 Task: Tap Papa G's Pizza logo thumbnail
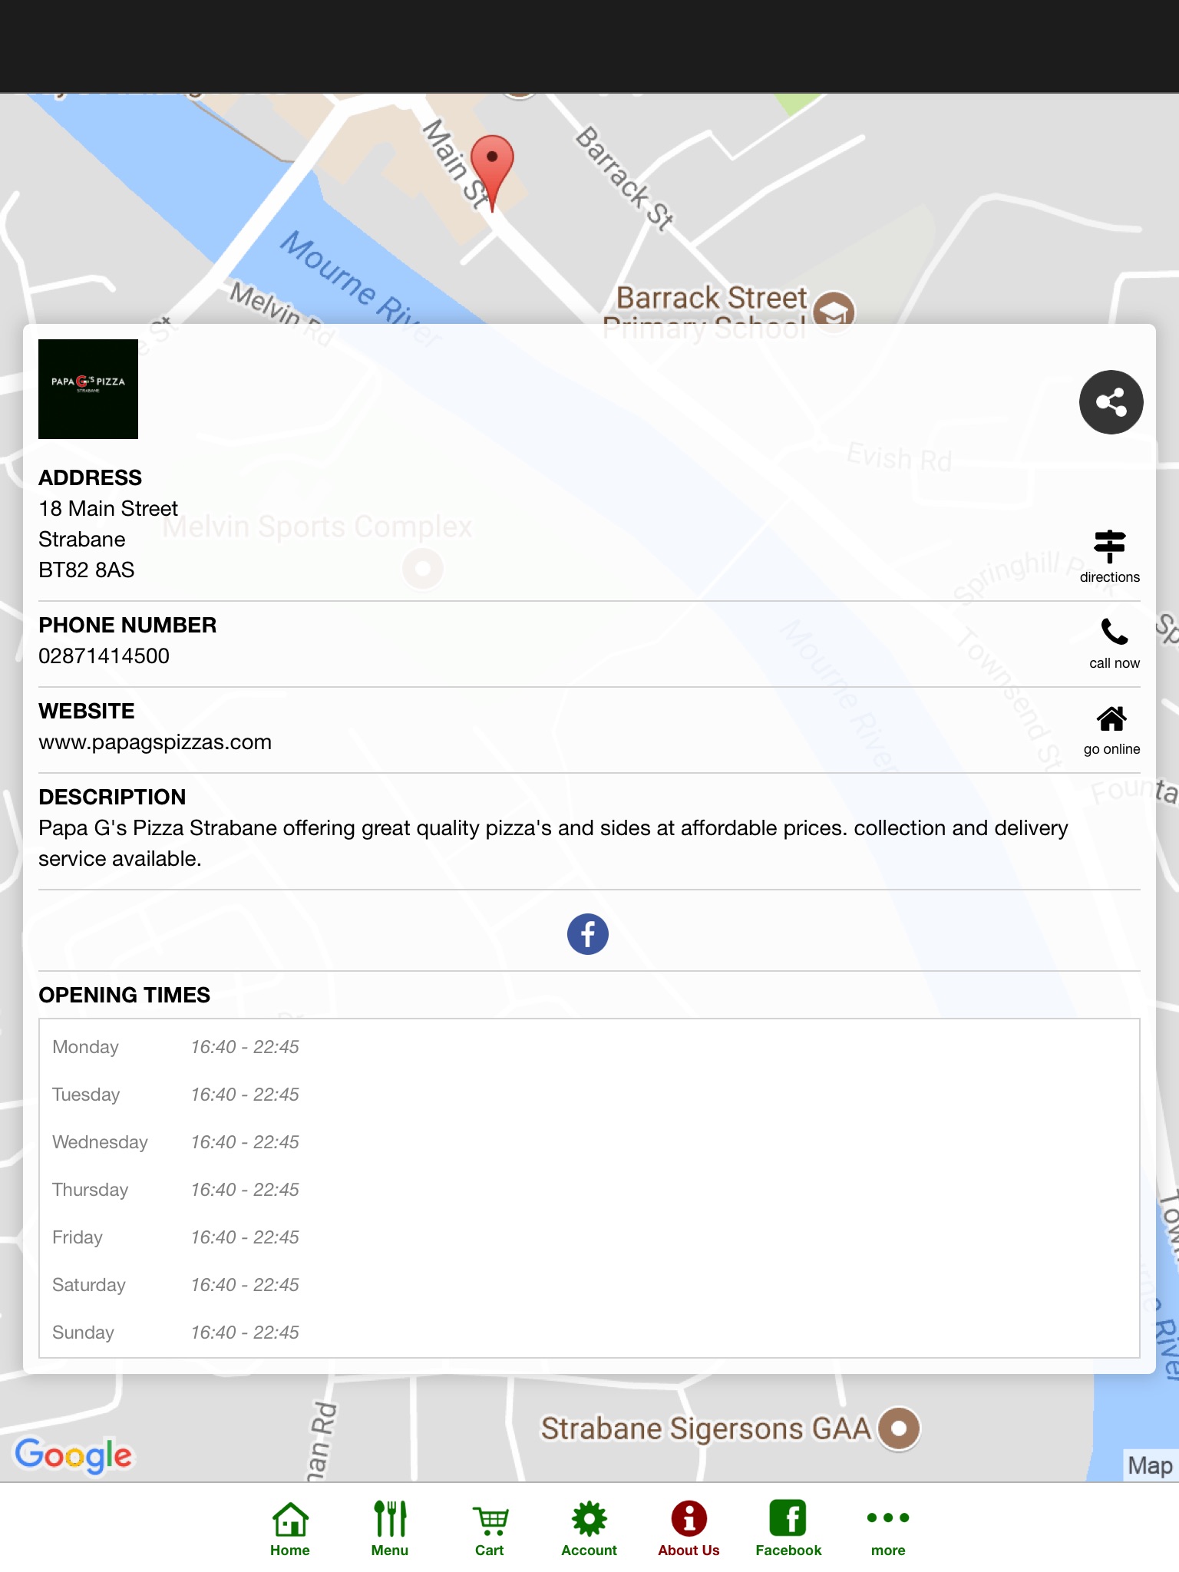(88, 389)
